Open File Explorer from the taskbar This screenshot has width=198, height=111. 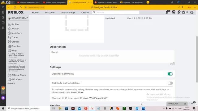point(60,108)
